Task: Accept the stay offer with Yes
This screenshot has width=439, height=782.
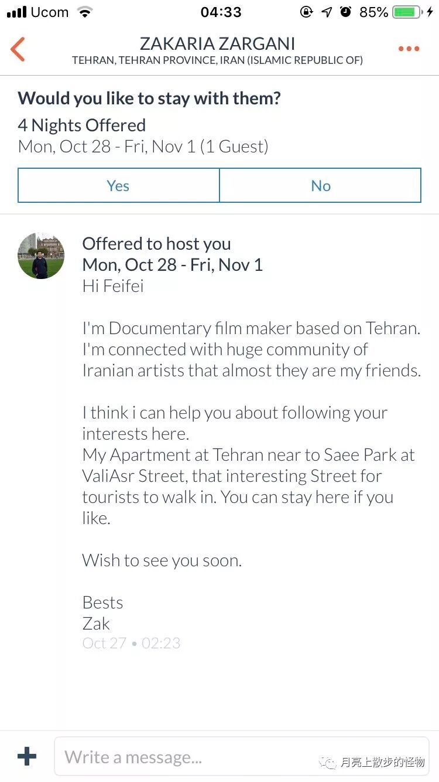Action: click(x=118, y=186)
